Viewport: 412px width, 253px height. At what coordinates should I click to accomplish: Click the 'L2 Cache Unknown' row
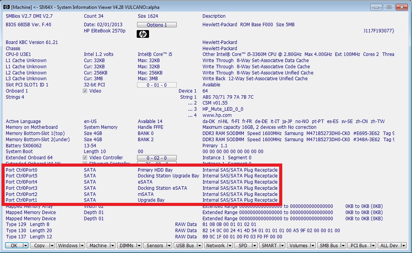pyautogui.click(x=26, y=73)
